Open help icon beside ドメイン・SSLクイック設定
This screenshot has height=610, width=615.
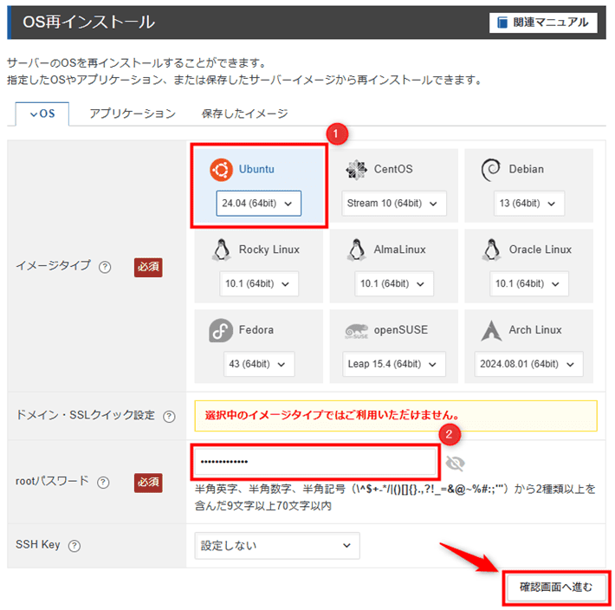(169, 416)
